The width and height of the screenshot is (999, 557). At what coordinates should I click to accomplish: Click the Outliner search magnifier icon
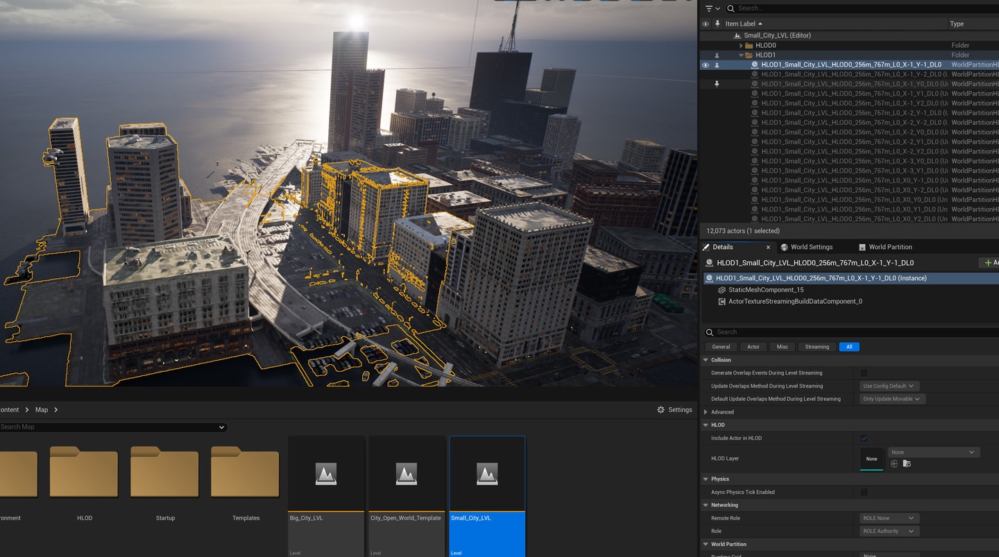[x=731, y=8]
